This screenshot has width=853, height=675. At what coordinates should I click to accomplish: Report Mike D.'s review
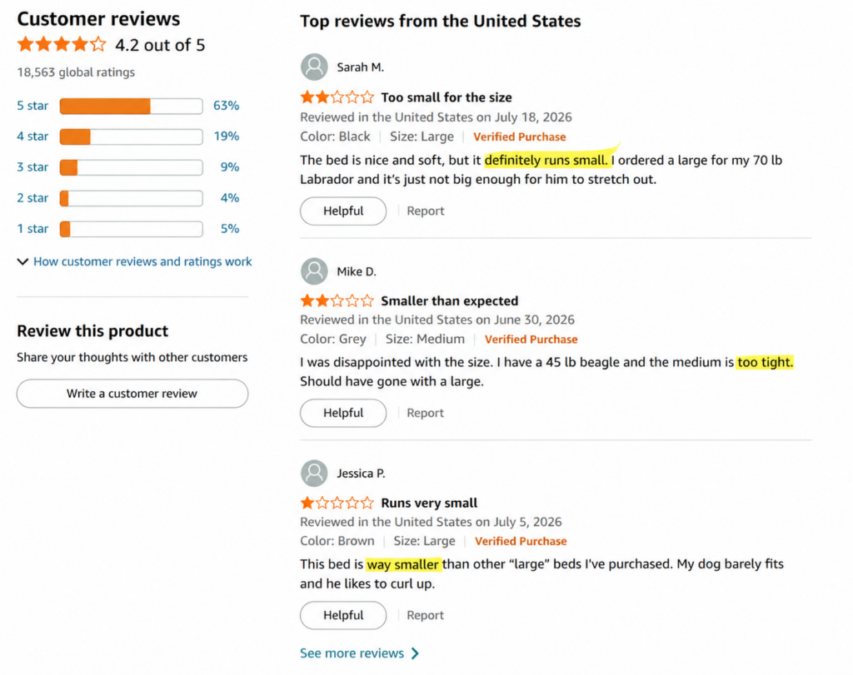coord(426,413)
